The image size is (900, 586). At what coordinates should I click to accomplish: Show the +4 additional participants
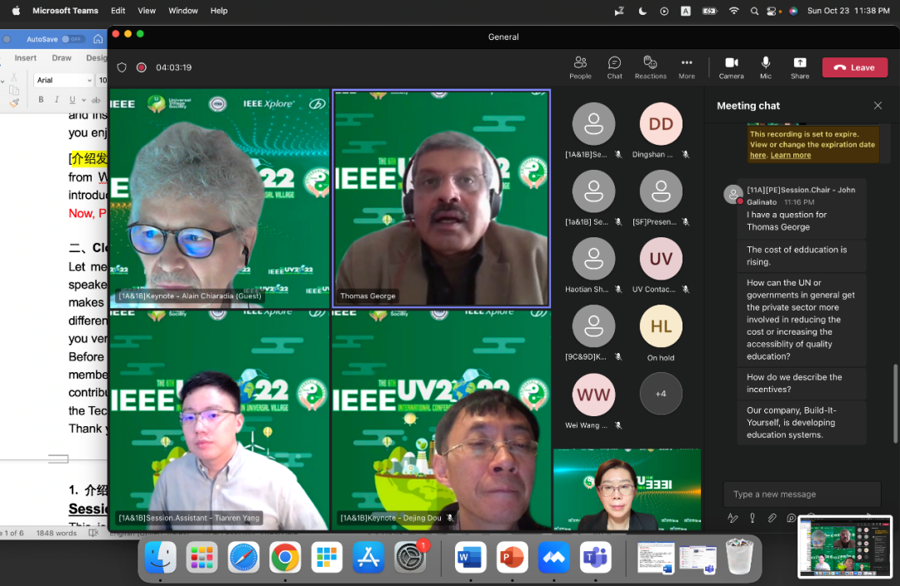[661, 394]
